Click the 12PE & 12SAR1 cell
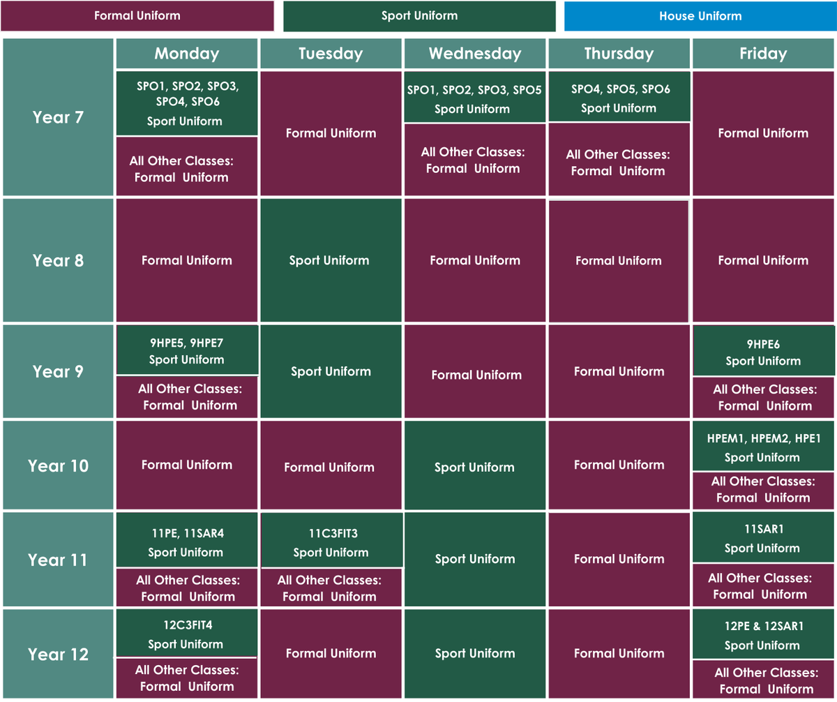This screenshot has height=702, width=837. click(763, 635)
